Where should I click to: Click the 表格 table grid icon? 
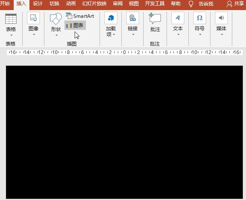tap(11, 19)
